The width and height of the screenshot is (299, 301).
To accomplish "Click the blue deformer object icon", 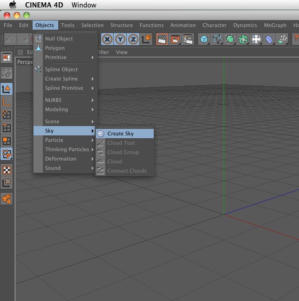I will point(269,40).
